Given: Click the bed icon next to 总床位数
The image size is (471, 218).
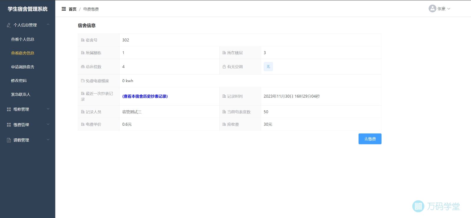Looking at the screenshot, I should (83, 67).
